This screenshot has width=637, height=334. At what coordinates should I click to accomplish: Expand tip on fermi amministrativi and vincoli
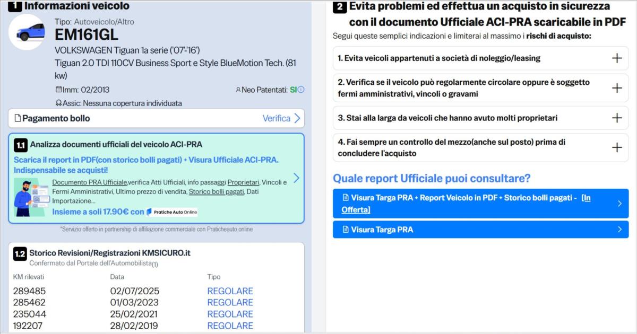[x=617, y=88]
